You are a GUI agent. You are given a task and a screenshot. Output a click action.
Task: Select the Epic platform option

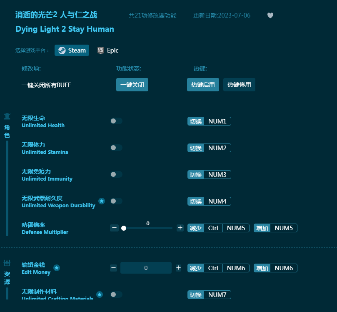point(108,50)
